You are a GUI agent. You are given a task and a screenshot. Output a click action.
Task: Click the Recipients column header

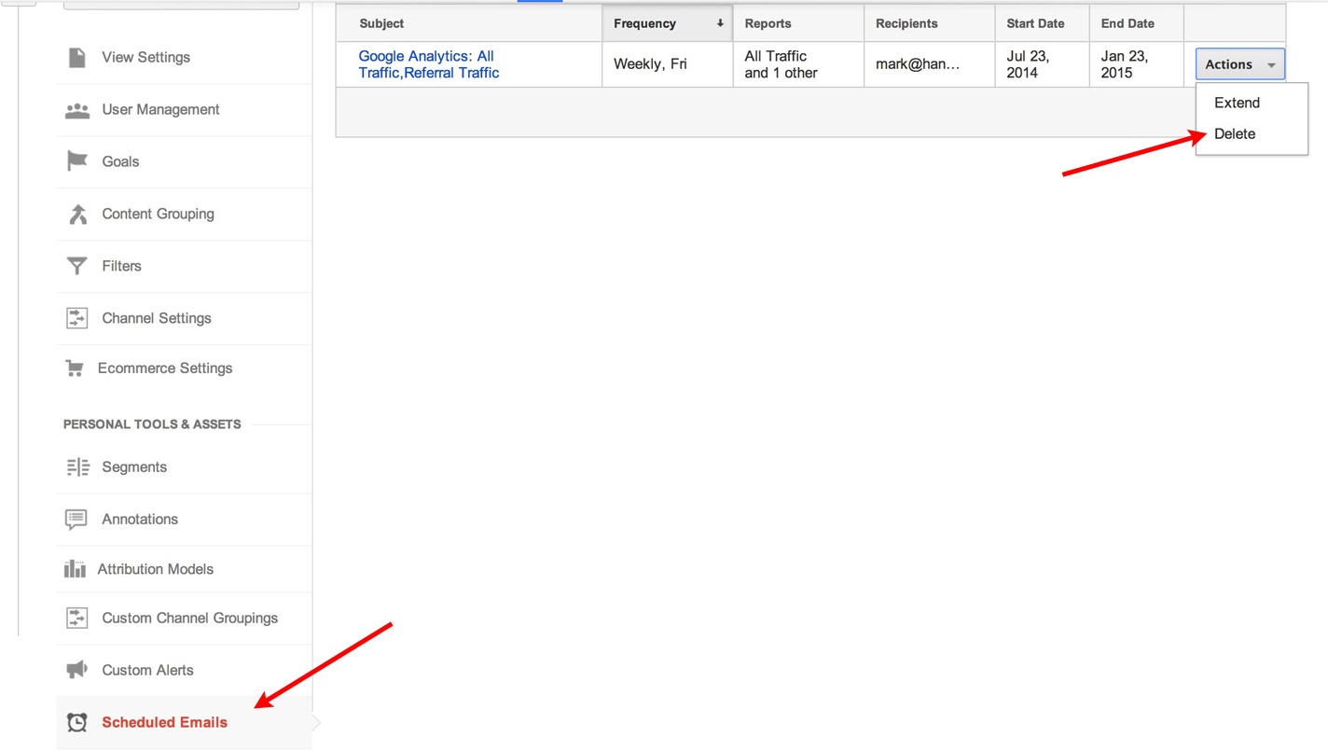pos(906,23)
